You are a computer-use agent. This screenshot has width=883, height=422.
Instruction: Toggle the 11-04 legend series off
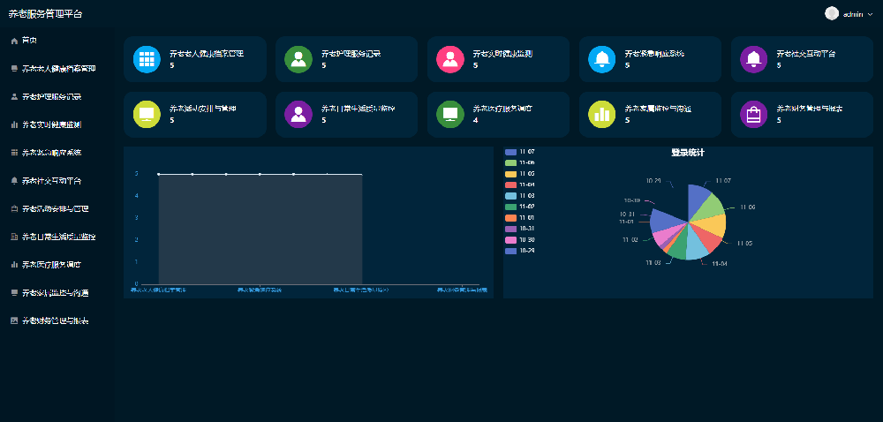point(525,185)
